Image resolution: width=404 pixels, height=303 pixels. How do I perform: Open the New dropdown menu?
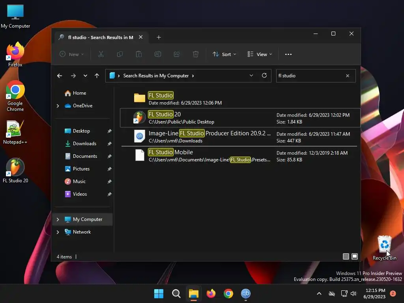pyautogui.click(x=72, y=54)
